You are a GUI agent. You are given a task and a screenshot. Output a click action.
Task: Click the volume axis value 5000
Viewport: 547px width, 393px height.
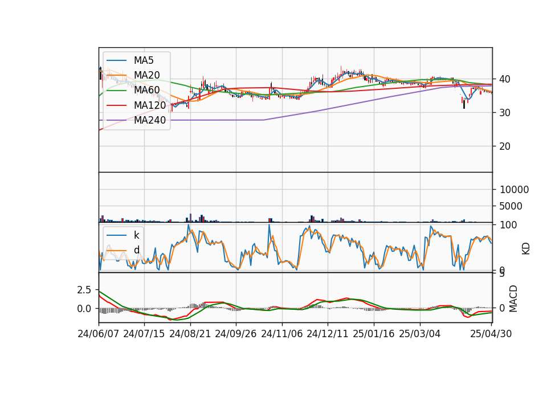511,206
